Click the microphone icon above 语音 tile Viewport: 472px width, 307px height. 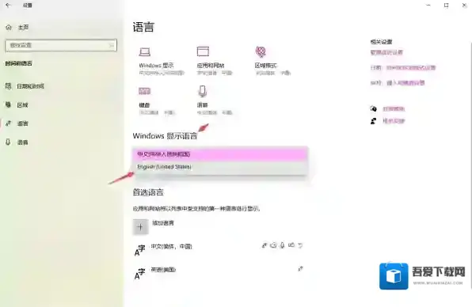click(x=202, y=91)
